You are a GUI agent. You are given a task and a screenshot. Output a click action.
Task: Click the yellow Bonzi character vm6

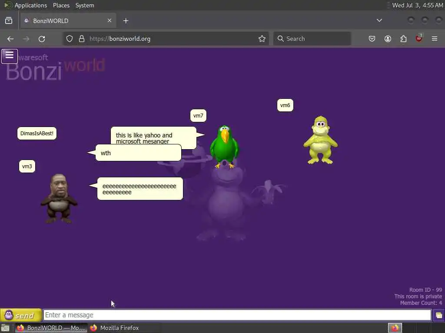[320, 140]
